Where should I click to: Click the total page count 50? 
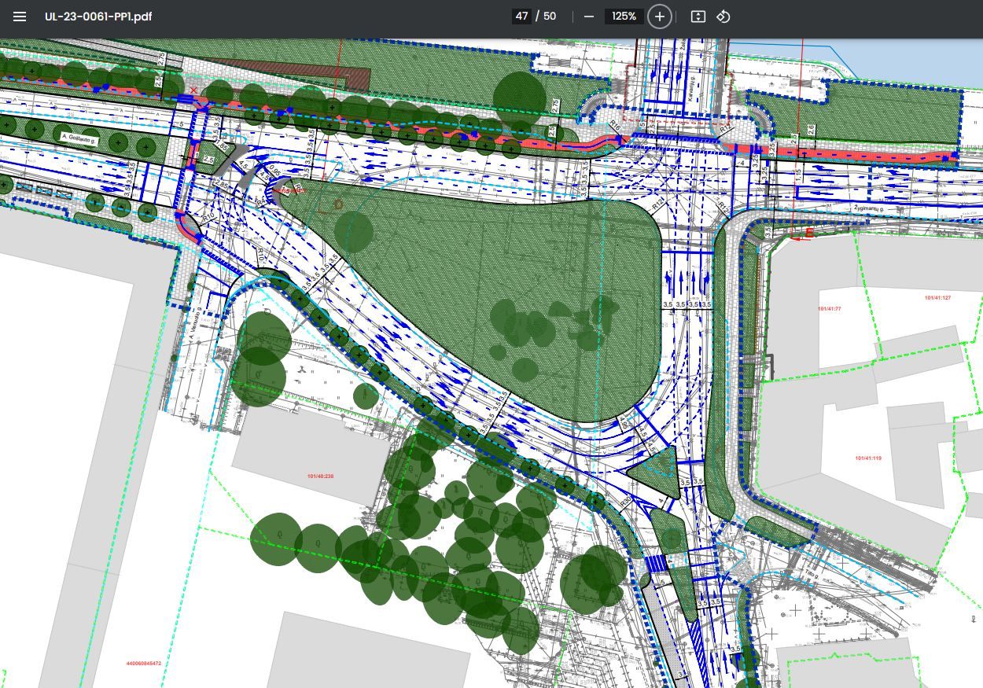(549, 17)
